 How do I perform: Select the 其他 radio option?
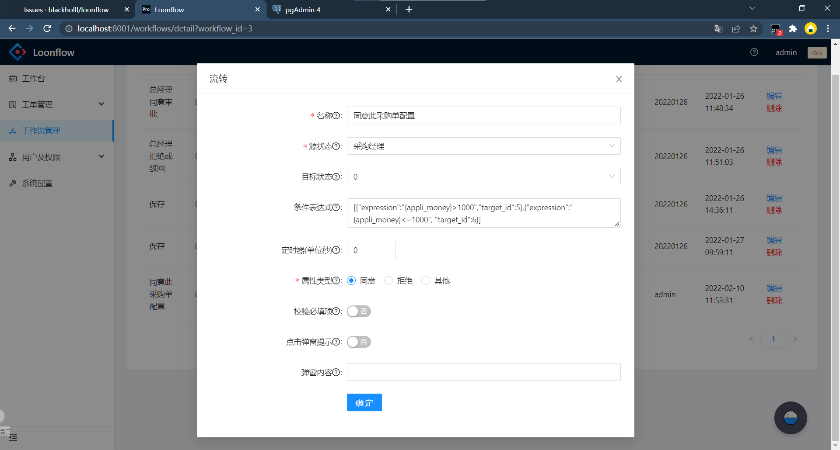(426, 281)
